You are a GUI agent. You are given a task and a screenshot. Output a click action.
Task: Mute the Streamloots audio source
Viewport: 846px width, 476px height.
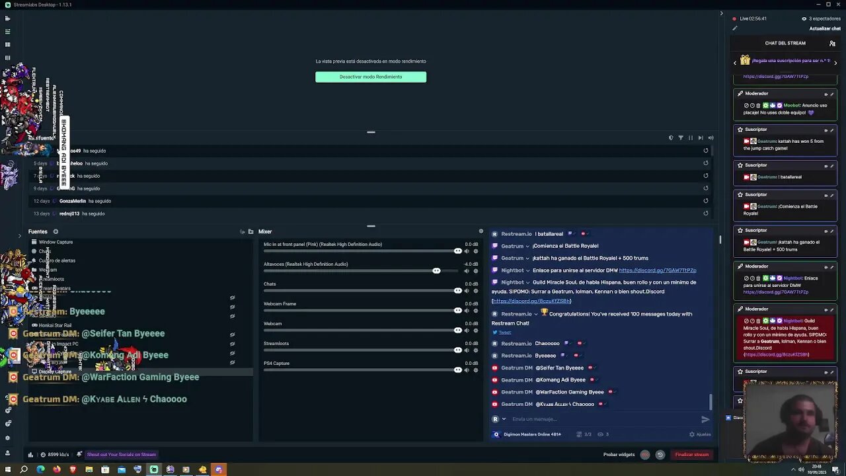click(467, 350)
